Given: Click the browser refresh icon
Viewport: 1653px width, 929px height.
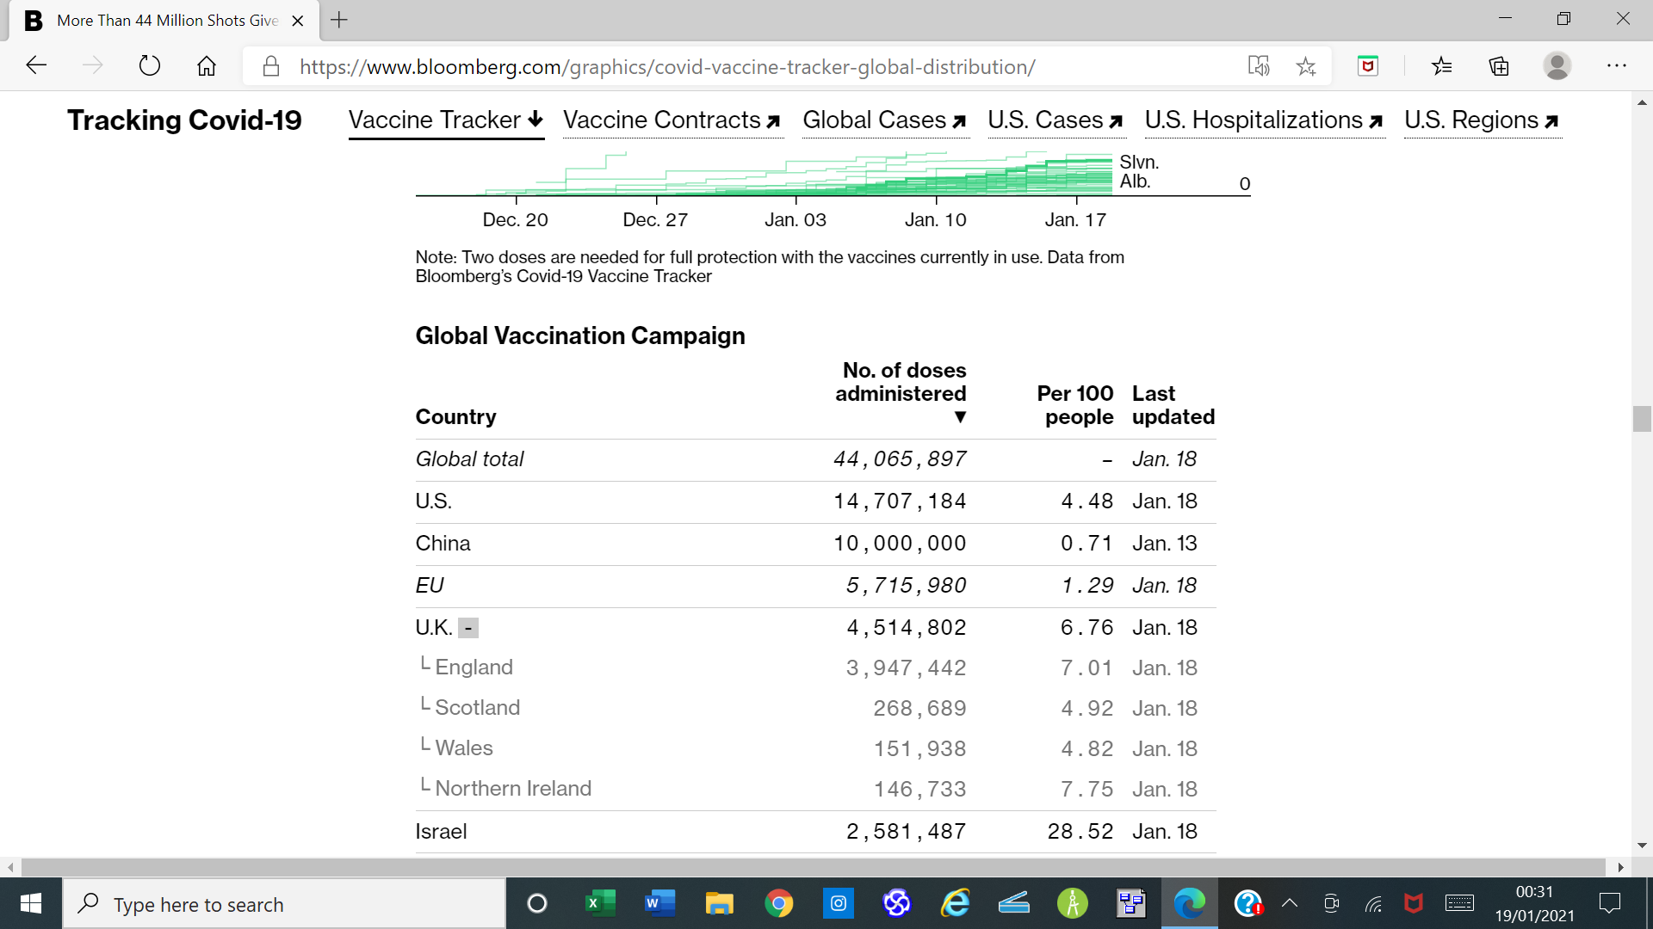Looking at the screenshot, I should 150,66.
